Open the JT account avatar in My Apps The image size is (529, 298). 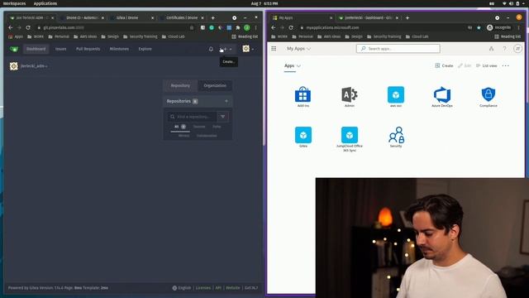(517, 49)
